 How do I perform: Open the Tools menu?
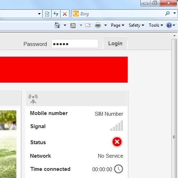[156, 25]
